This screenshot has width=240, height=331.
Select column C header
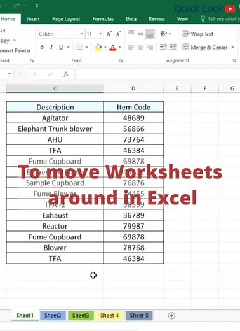pyautogui.click(x=55, y=88)
